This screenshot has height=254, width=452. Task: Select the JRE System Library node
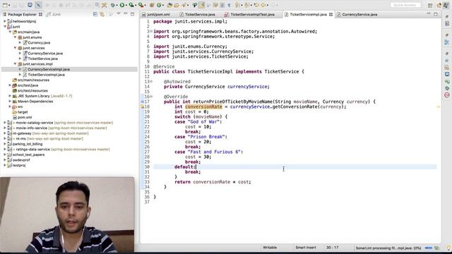[44, 96]
